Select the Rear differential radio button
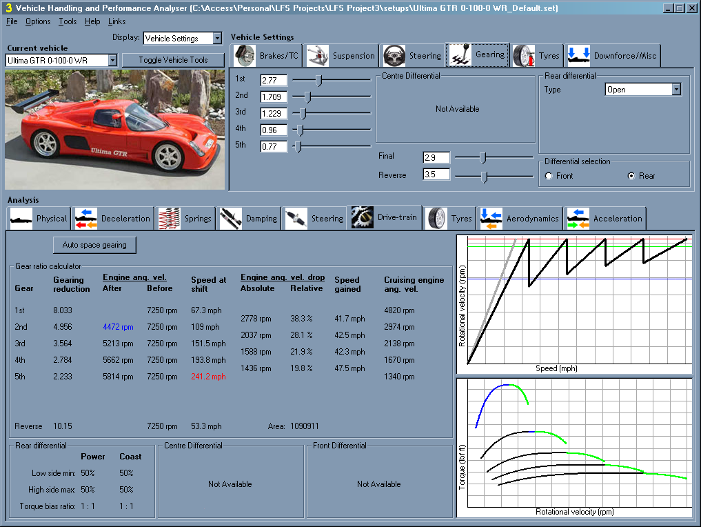This screenshot has height=527, width=701. (x=631, y=176)
